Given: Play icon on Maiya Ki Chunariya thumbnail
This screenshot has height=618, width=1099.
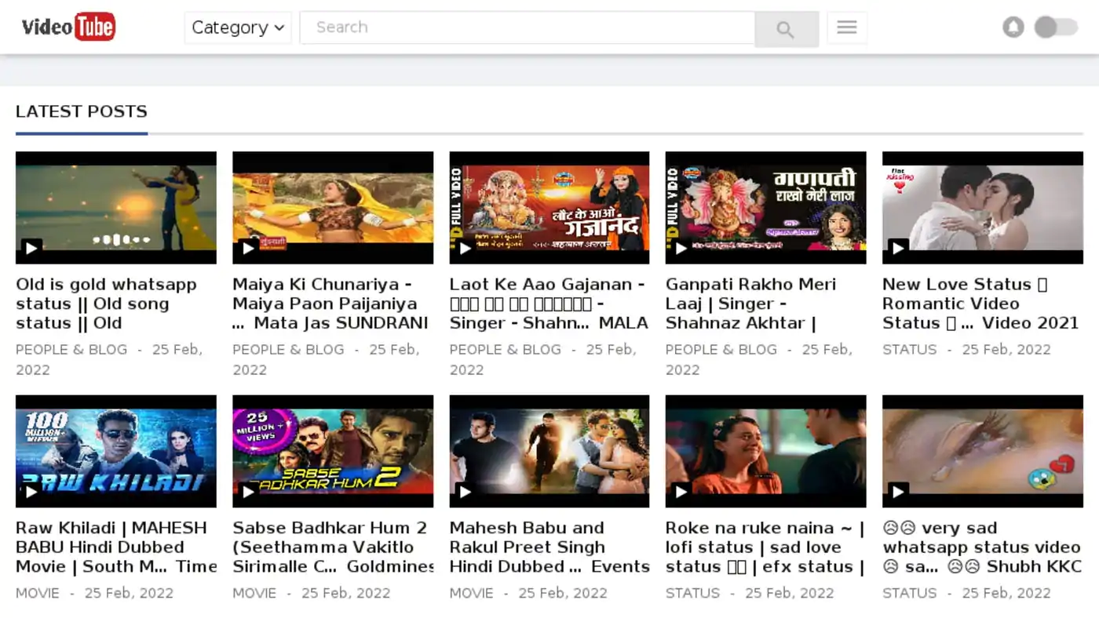Looking at the screenshot, I should (x=248, y=249).
